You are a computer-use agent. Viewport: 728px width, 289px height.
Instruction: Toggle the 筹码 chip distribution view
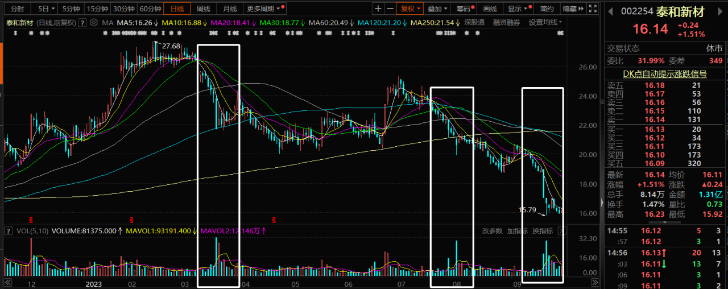coord(465,9)
